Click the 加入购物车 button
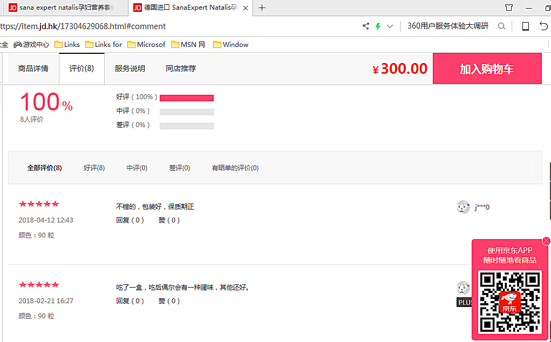The image size is (551, 342). (487, 68)
